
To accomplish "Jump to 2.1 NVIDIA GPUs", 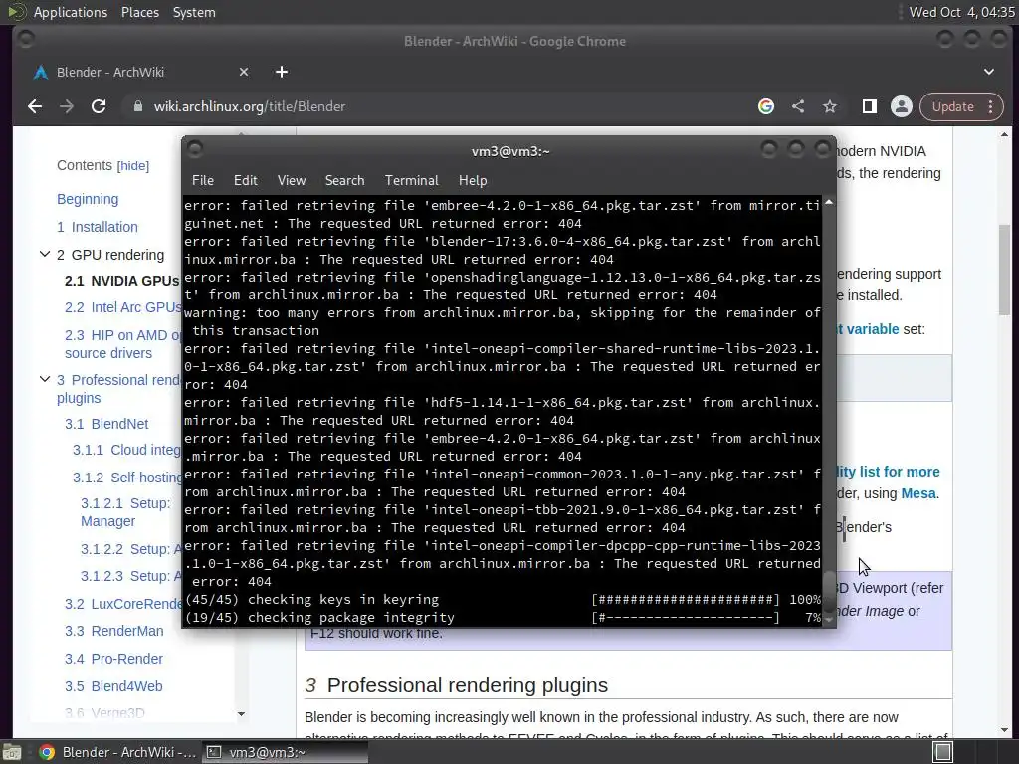I will point(121,281).
